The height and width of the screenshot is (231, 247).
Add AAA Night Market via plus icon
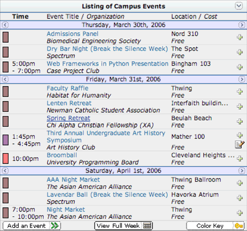240,183
